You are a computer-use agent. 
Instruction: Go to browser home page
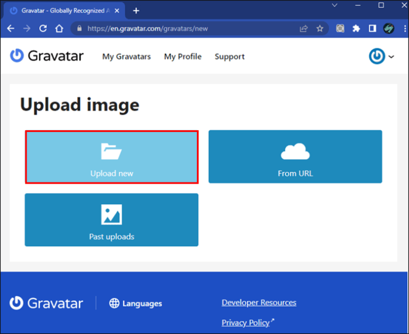point(59,28)
